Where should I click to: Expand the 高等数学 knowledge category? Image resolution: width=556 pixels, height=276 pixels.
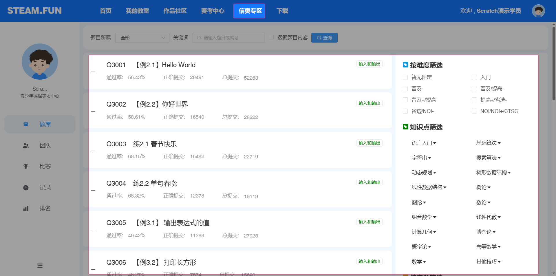(x=489, y=247)
